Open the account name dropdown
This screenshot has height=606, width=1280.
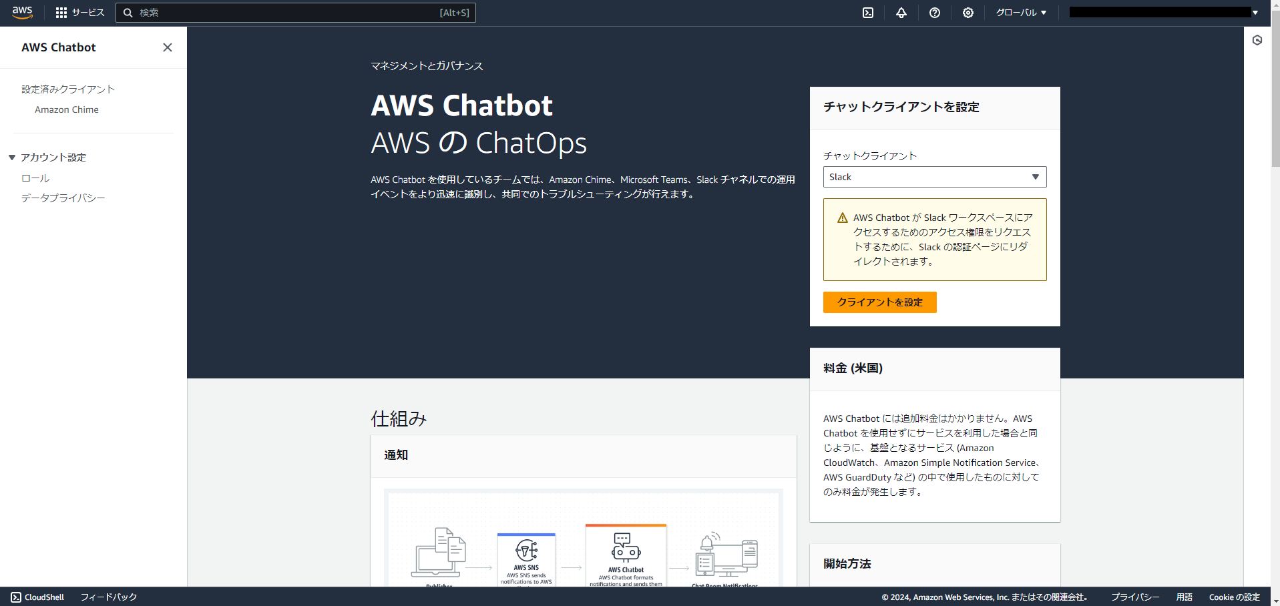click(x=1164, y=13)
